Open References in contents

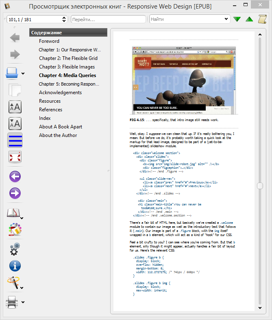pos(50,110)
